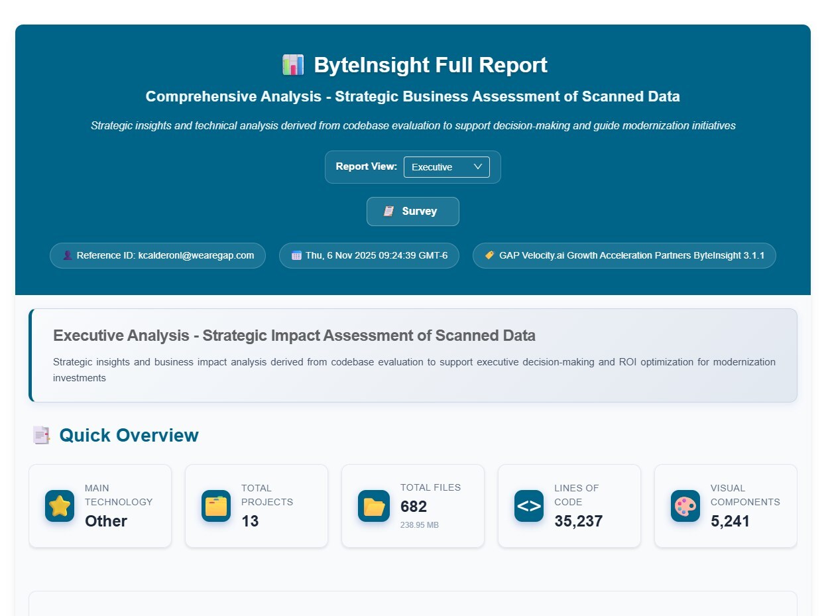Click the Reference ID kcalderonl@wearegap.com badge
Viewport: 826px width, 616px height.
[x=157, y=255]
